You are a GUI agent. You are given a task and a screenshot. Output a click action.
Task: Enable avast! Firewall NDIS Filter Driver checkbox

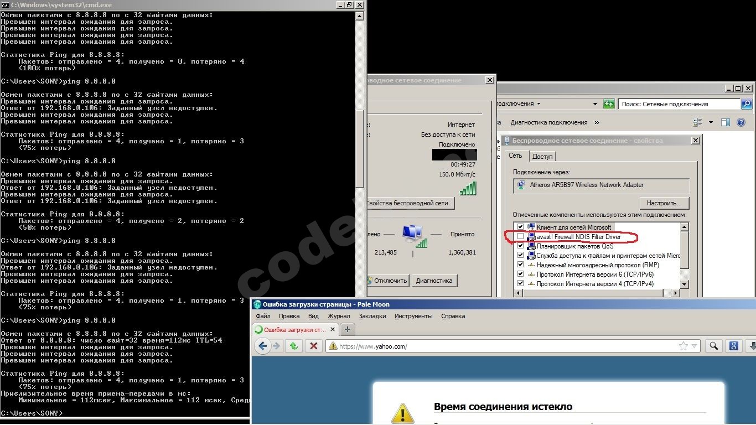(x=520, y=236)
